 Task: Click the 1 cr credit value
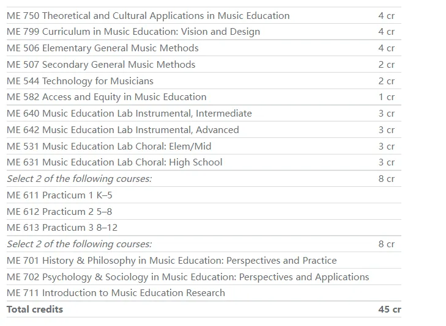pos(386,97)
